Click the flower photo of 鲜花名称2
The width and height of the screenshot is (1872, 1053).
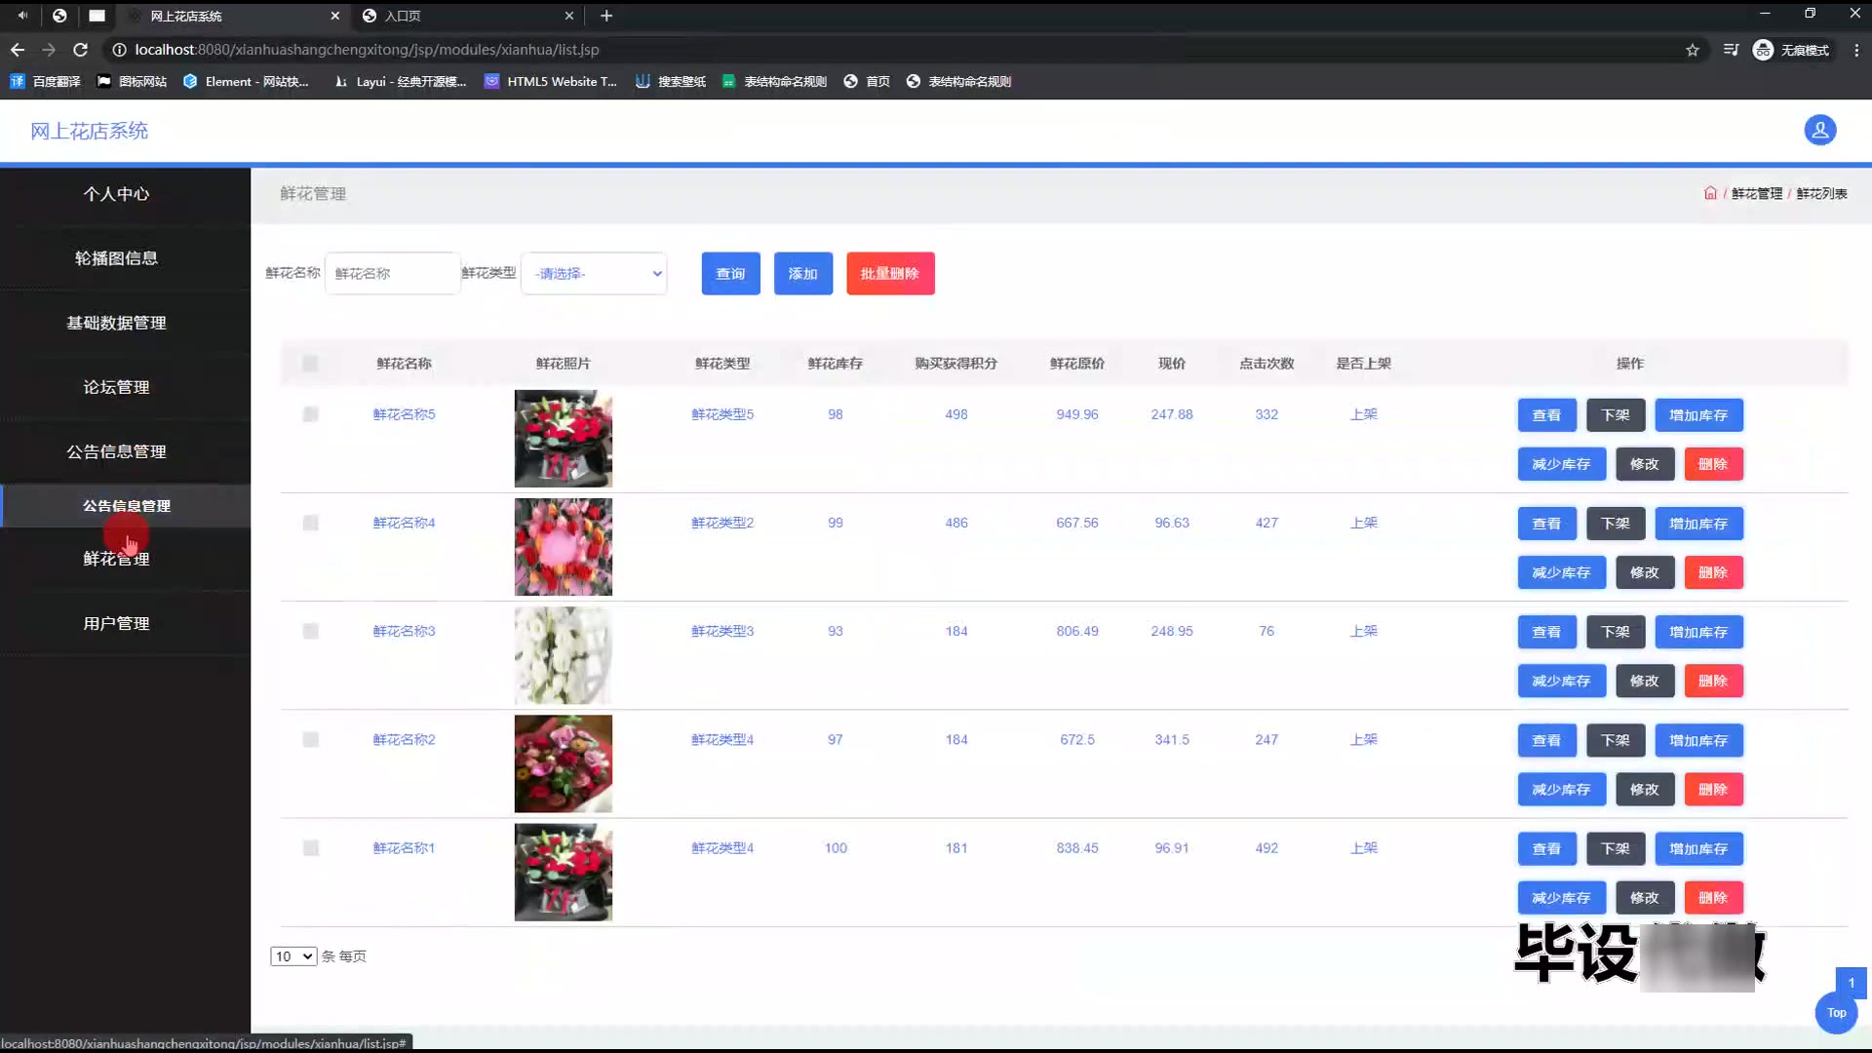(564, 763)
